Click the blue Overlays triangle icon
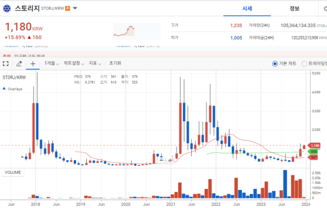 click(4, 88)
